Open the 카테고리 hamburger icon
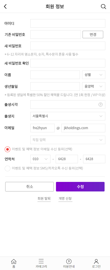The image size is (110, 270). pyautogui.click(x=41, y=261)
